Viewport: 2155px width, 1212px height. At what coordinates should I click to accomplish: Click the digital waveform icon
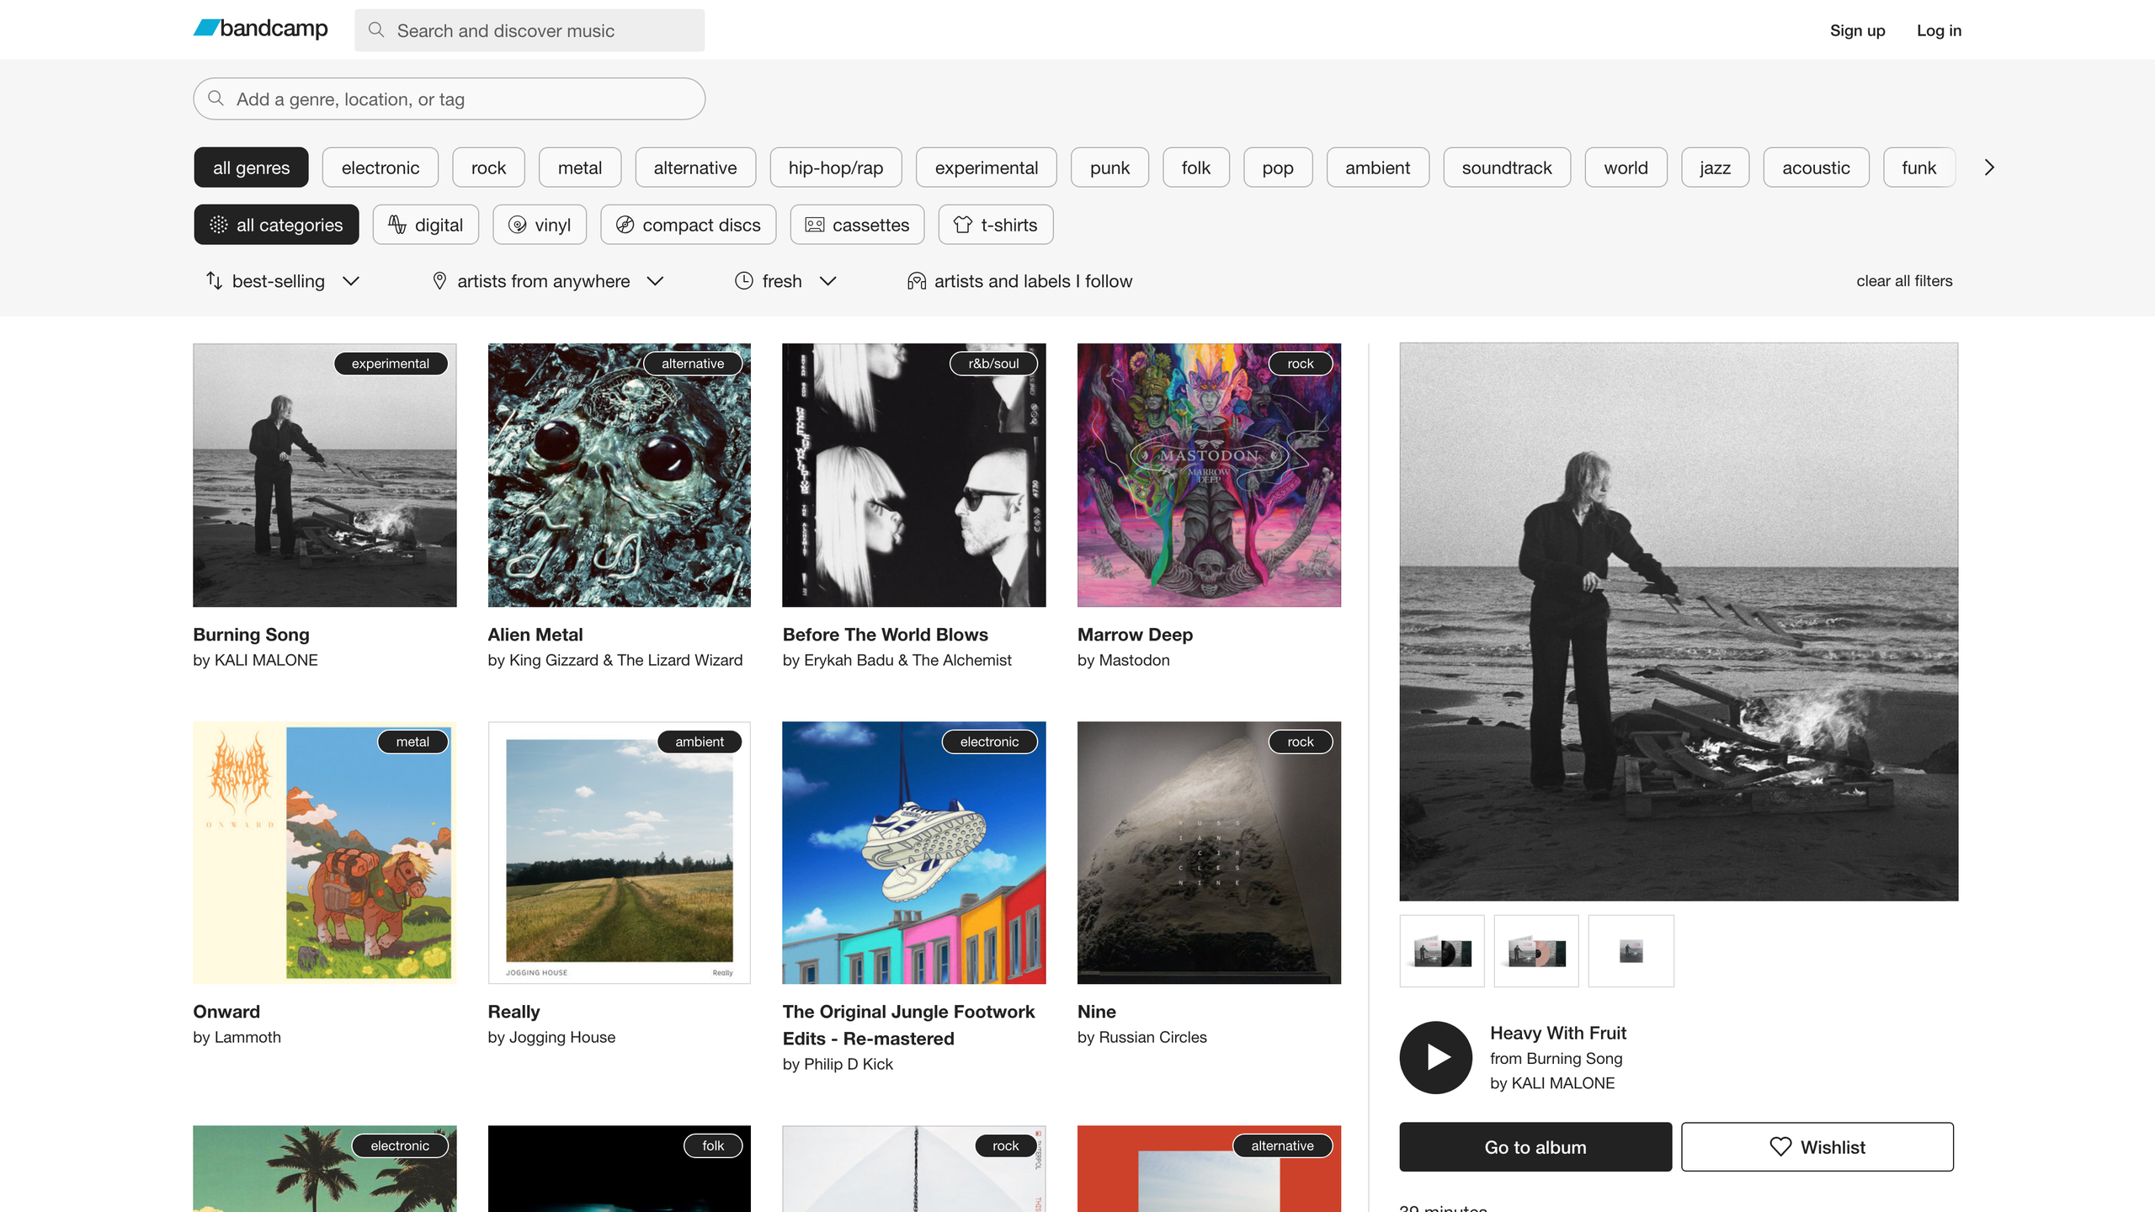tap(396, 224)
